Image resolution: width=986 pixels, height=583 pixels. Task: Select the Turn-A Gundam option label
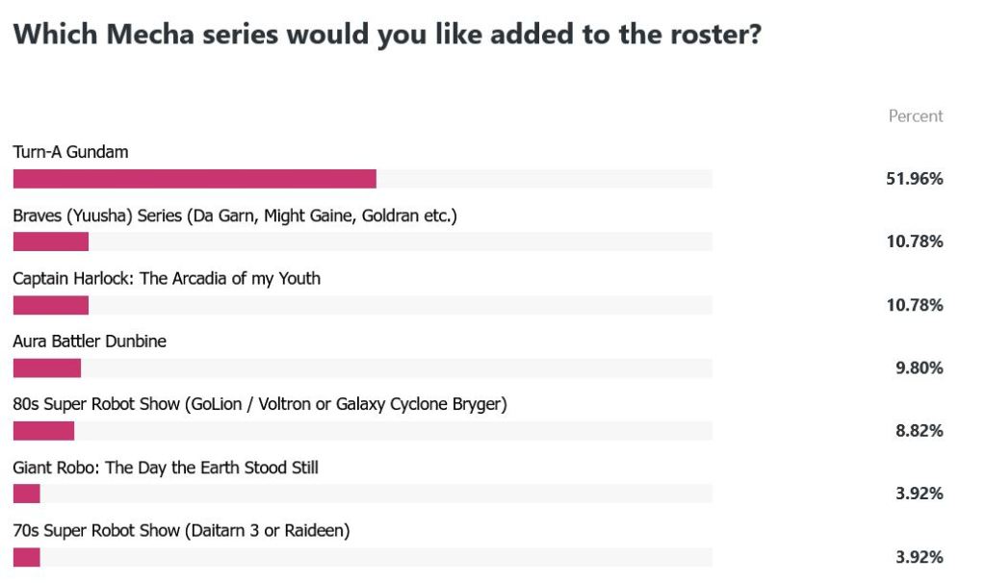click(x=70, y=152)
